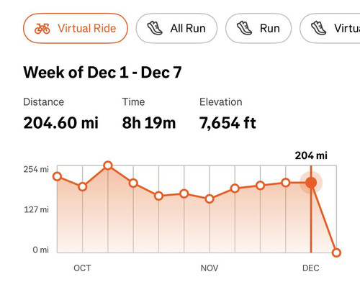The image size is (360, 282).
Task: Select the sixth data point before NOV
Action: coord(184,194)
